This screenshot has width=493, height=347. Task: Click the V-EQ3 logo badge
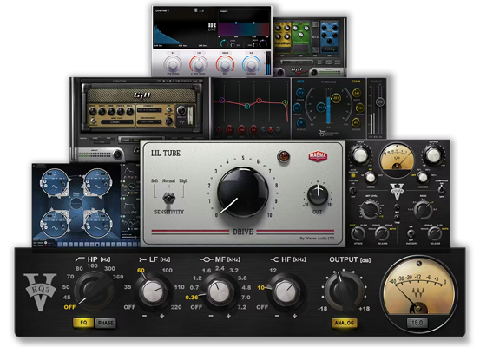tap(40, 291)
